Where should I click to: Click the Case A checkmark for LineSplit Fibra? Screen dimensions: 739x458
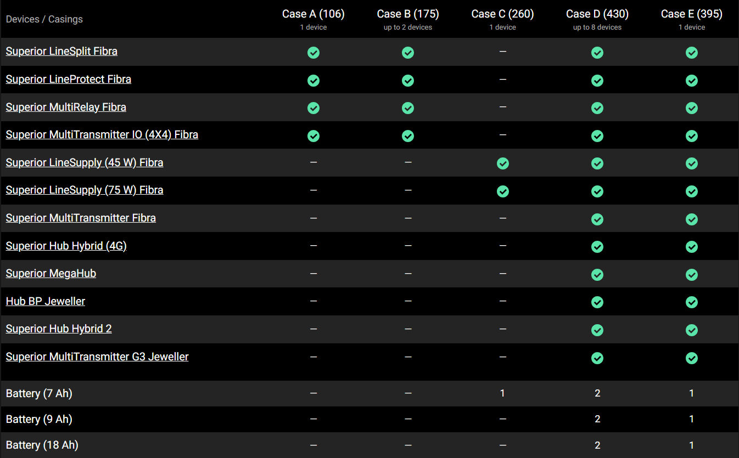coord(313,53)
